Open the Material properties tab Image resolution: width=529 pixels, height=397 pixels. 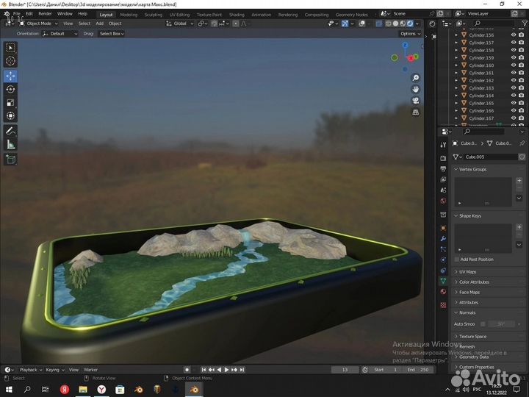click(443, 292)
